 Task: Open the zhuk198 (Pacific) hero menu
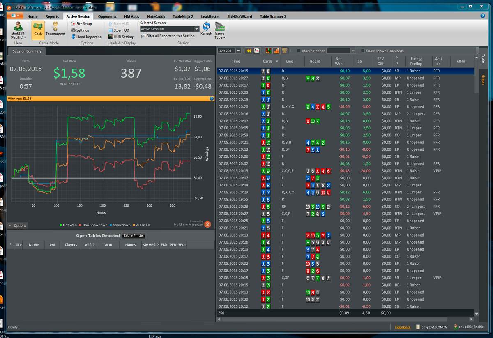click(18, 30)
